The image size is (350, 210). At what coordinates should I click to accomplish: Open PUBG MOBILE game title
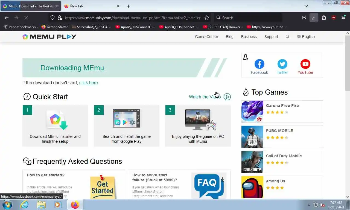tap(279, 131)
